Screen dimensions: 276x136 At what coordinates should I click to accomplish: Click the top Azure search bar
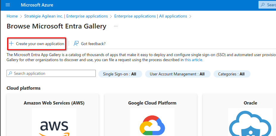(x=268, y=5)
